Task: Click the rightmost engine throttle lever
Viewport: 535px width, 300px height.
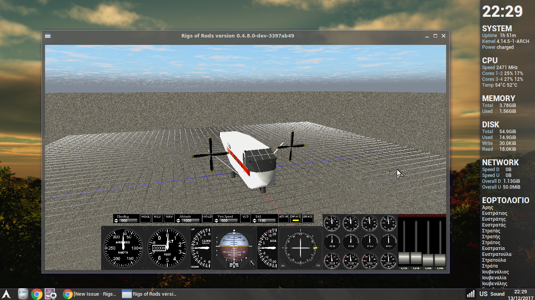Action: point(440,260)
